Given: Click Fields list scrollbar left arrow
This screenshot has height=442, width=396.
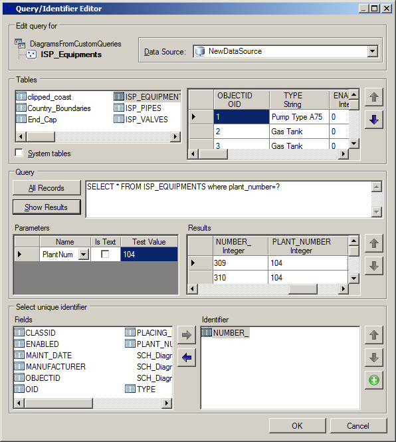Looking at the screenshot, I should (19, 403).
